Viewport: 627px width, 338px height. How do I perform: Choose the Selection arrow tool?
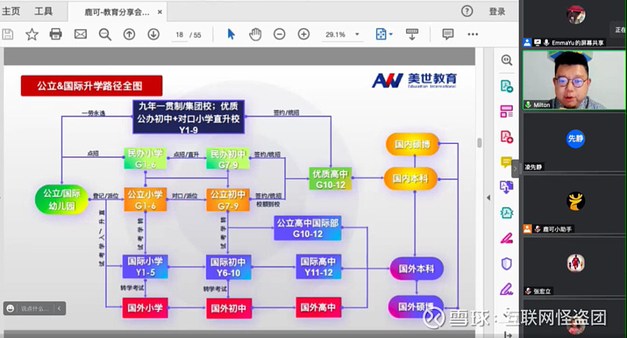click(230, 34)
